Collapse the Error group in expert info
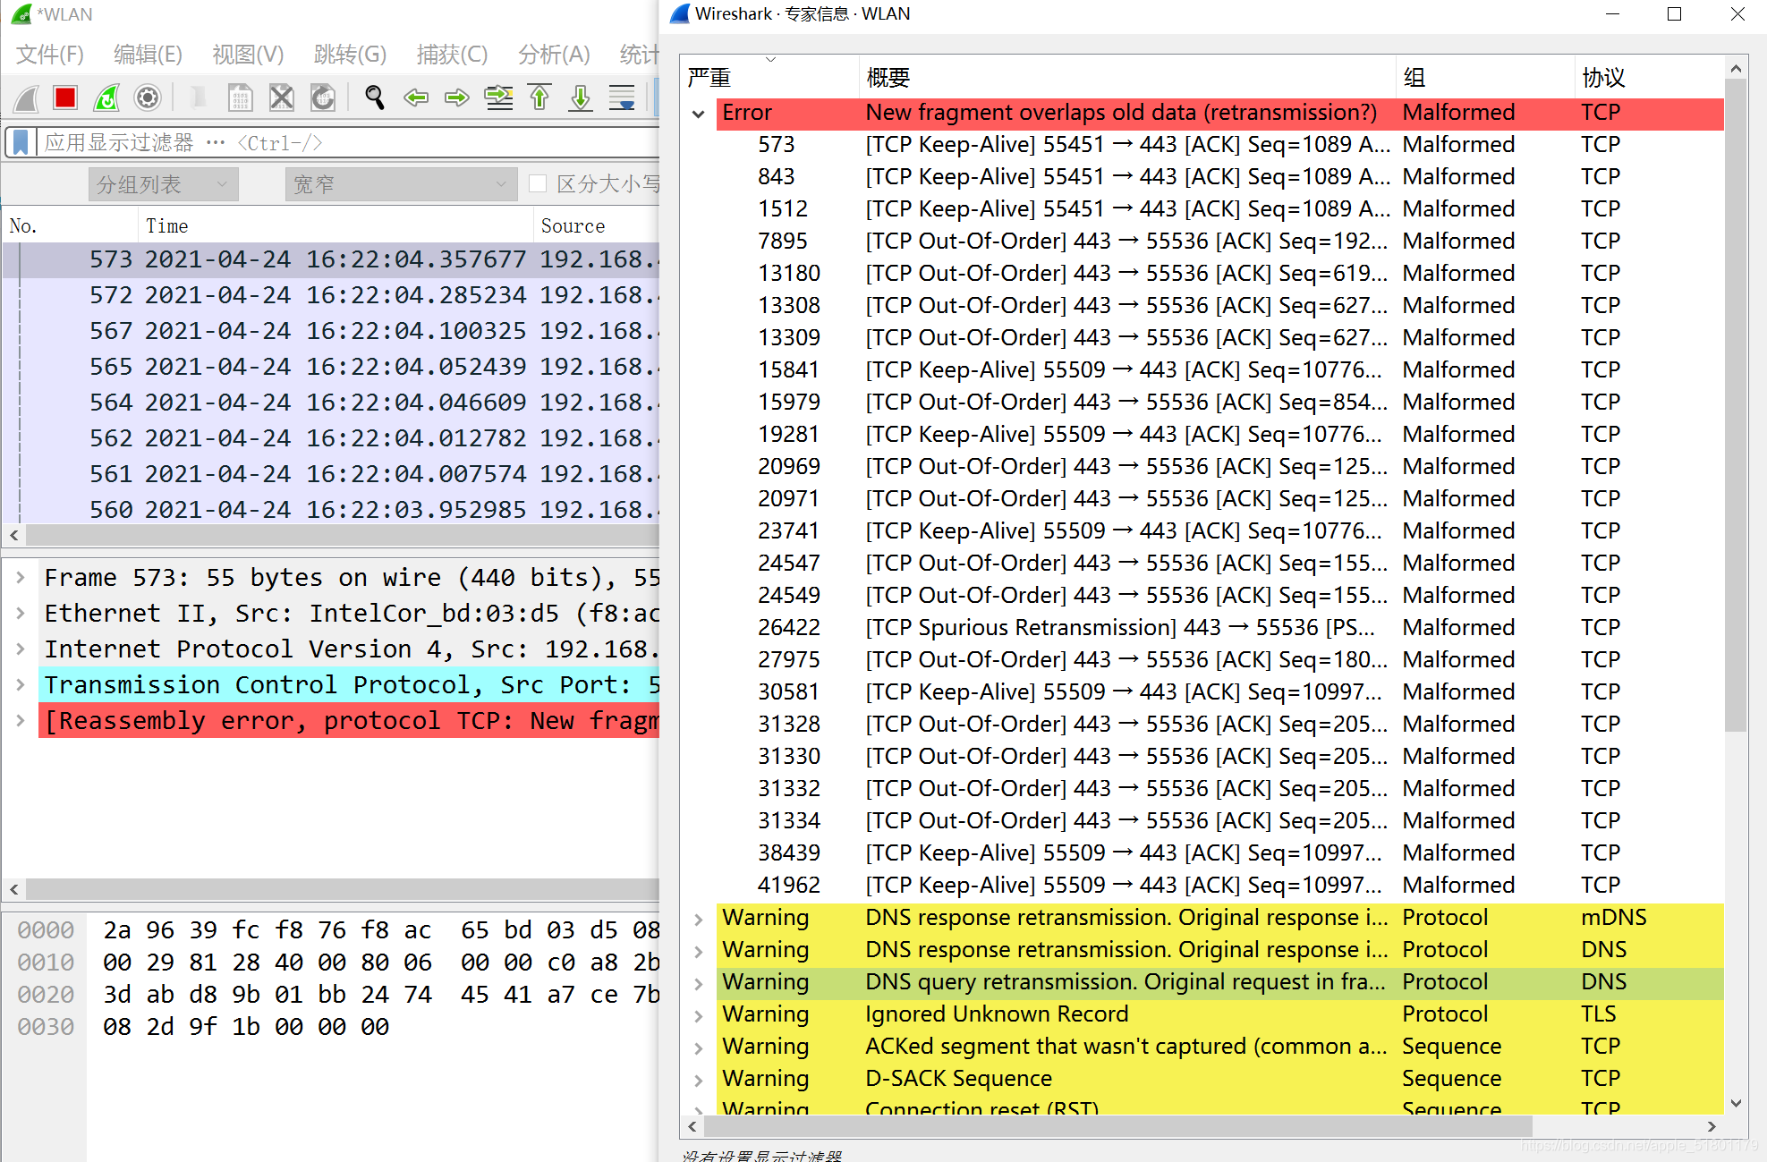This screenshot has width=1767, height=1162. 699,114
